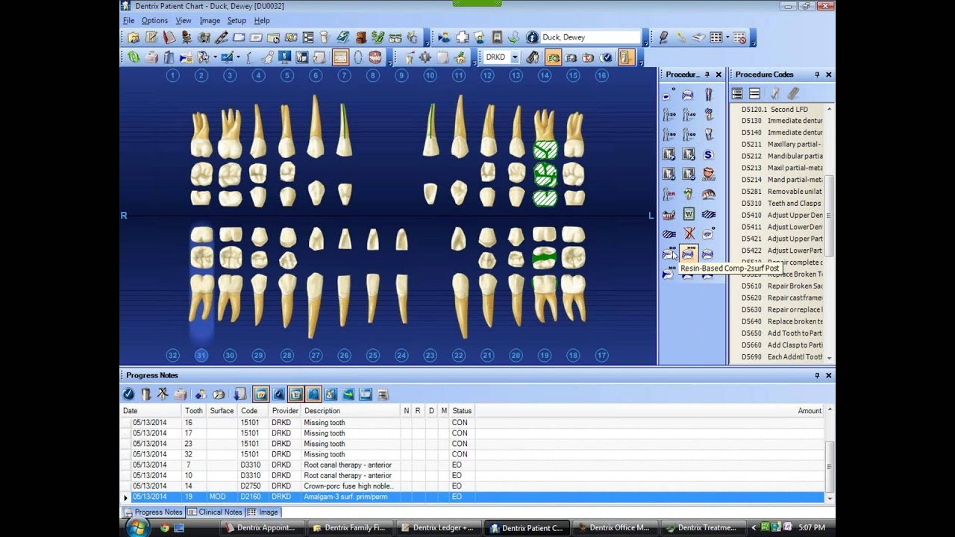Viewport: 955px width, 537px height.
Task: Select procedure code D5650 Add Tooth to Partial
Action: pyautogui.click(x=782, y=333)
